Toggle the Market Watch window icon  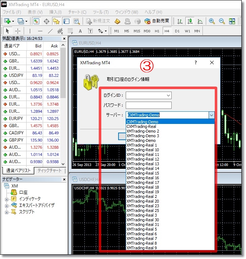(x=36, y=21)
